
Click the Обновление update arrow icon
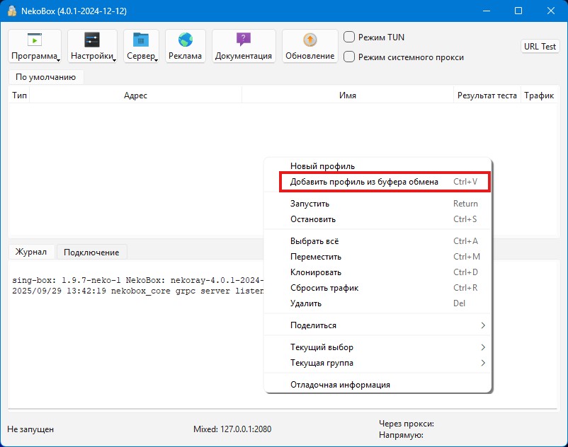[310, 40]
